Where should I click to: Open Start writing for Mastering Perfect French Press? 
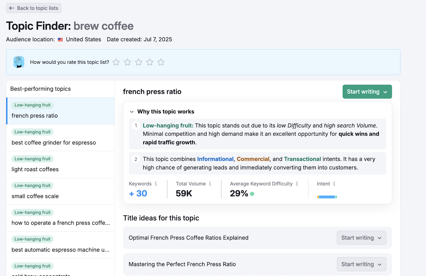point(361,264)
